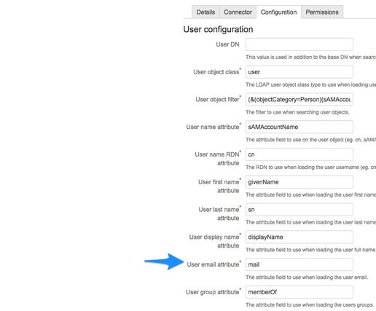Viewport: 376px width, 311px height.
Task: Click the hint about LDAP user object class type
Action: pyautogui.click(x=310, y=84)
